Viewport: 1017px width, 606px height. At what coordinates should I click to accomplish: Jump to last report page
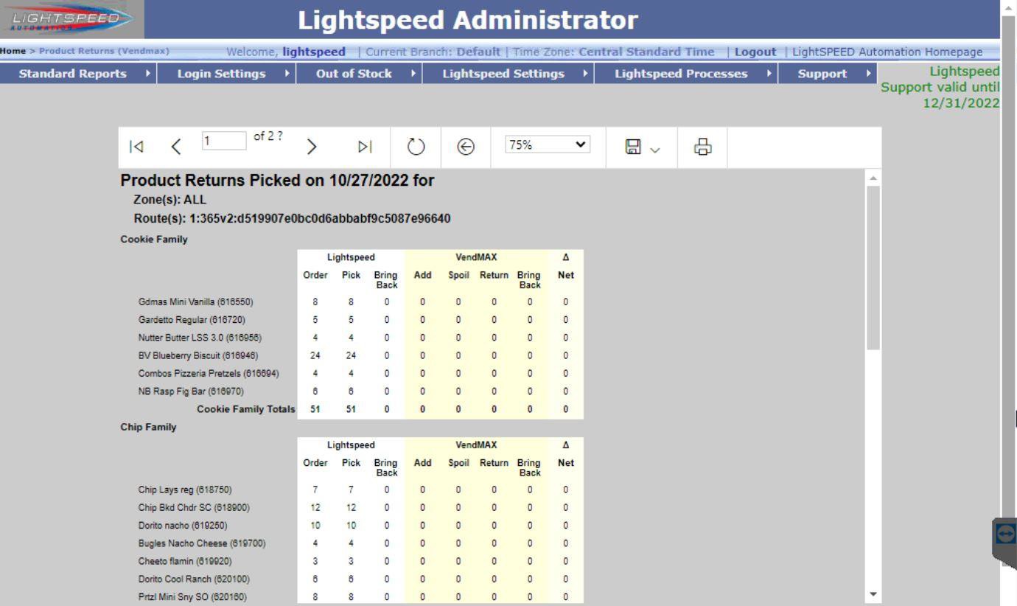click(x=366, y=147)
